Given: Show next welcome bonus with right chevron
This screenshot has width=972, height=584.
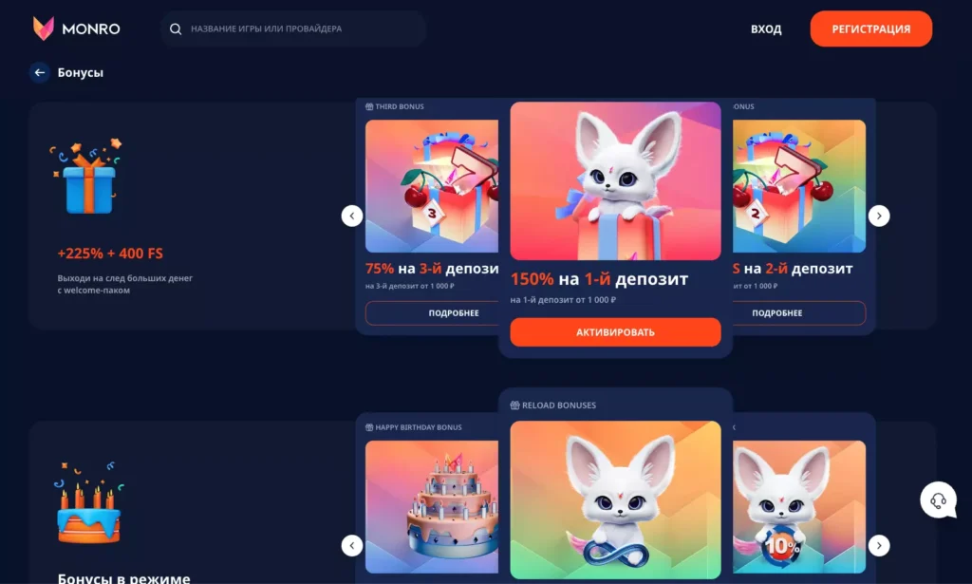Looking at the screenshot, I should [879, 216].
